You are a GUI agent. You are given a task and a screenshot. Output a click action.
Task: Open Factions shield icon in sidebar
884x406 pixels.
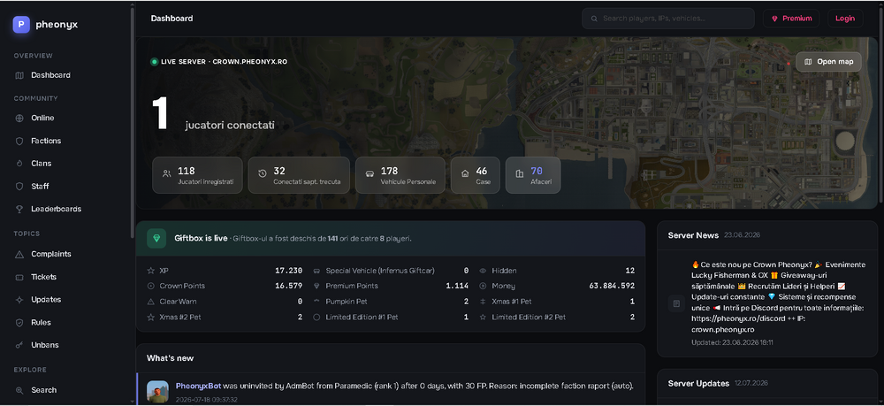[19, 141]
